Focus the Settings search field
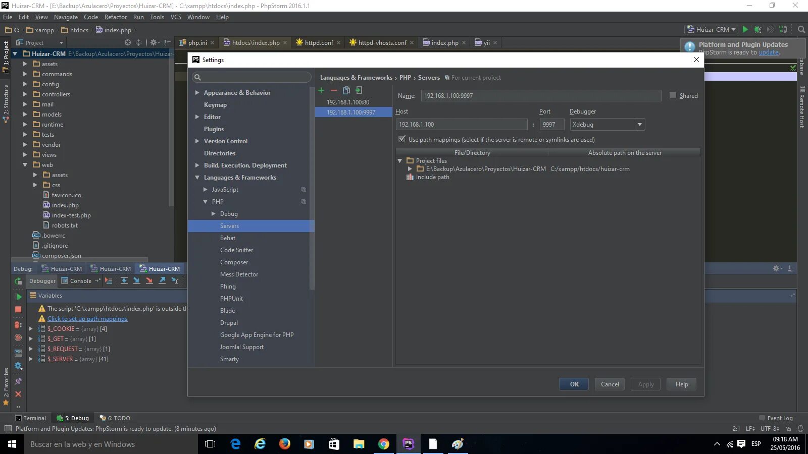The height and width of the screenshot is (454, 808). [251, 77]
